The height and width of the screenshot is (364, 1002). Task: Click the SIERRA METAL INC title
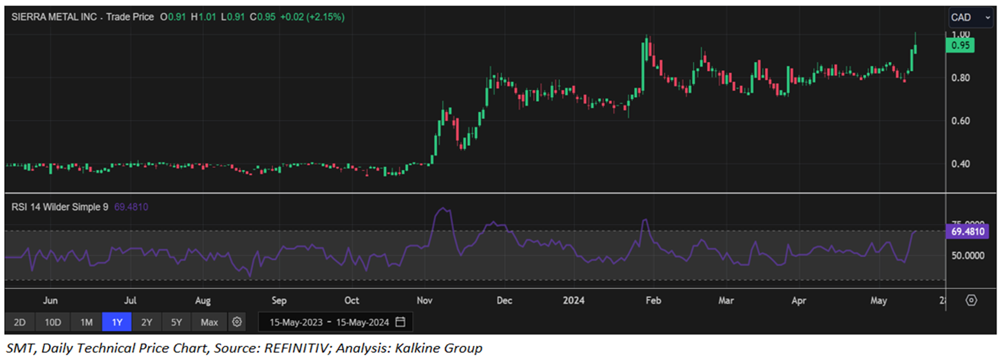[x=54, y=17]
